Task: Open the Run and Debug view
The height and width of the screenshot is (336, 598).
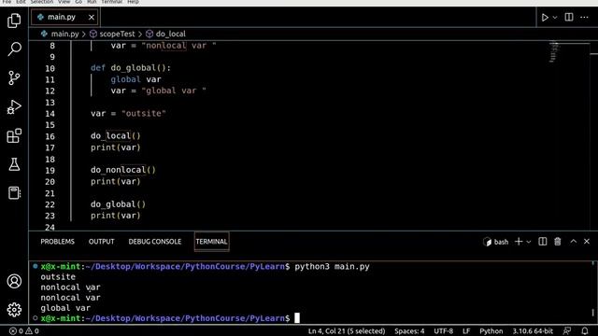Action: click(14, 107)
